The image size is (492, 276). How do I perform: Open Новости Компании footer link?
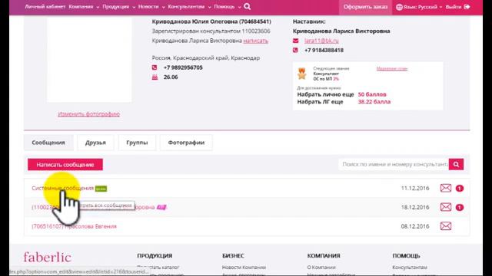pos(244,268)
